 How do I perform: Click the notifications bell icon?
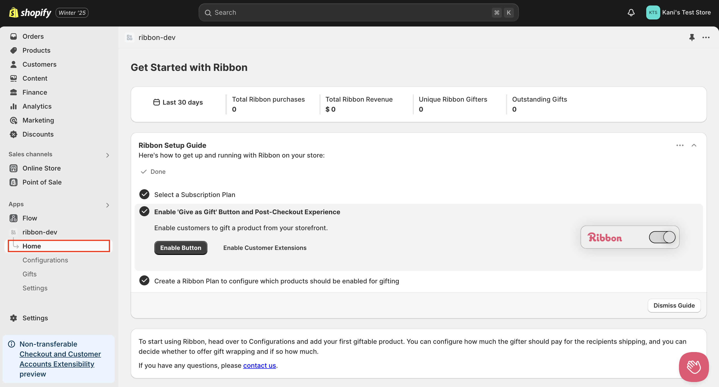(631, 12)
